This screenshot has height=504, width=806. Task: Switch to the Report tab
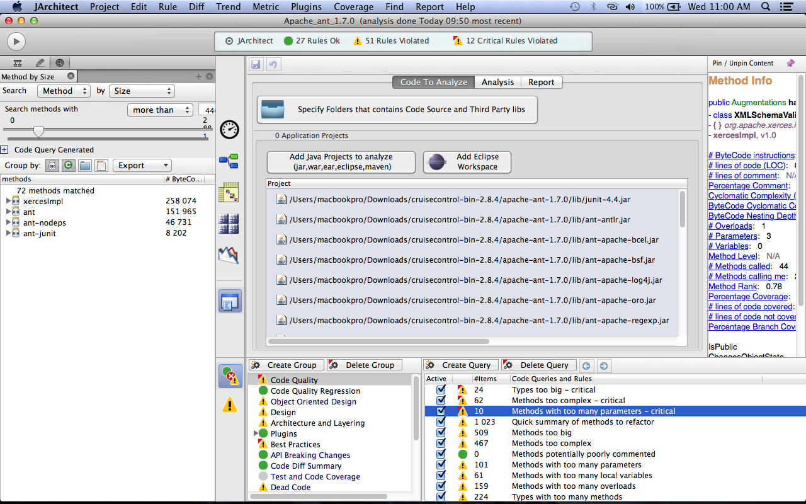[x=542, y=82]
